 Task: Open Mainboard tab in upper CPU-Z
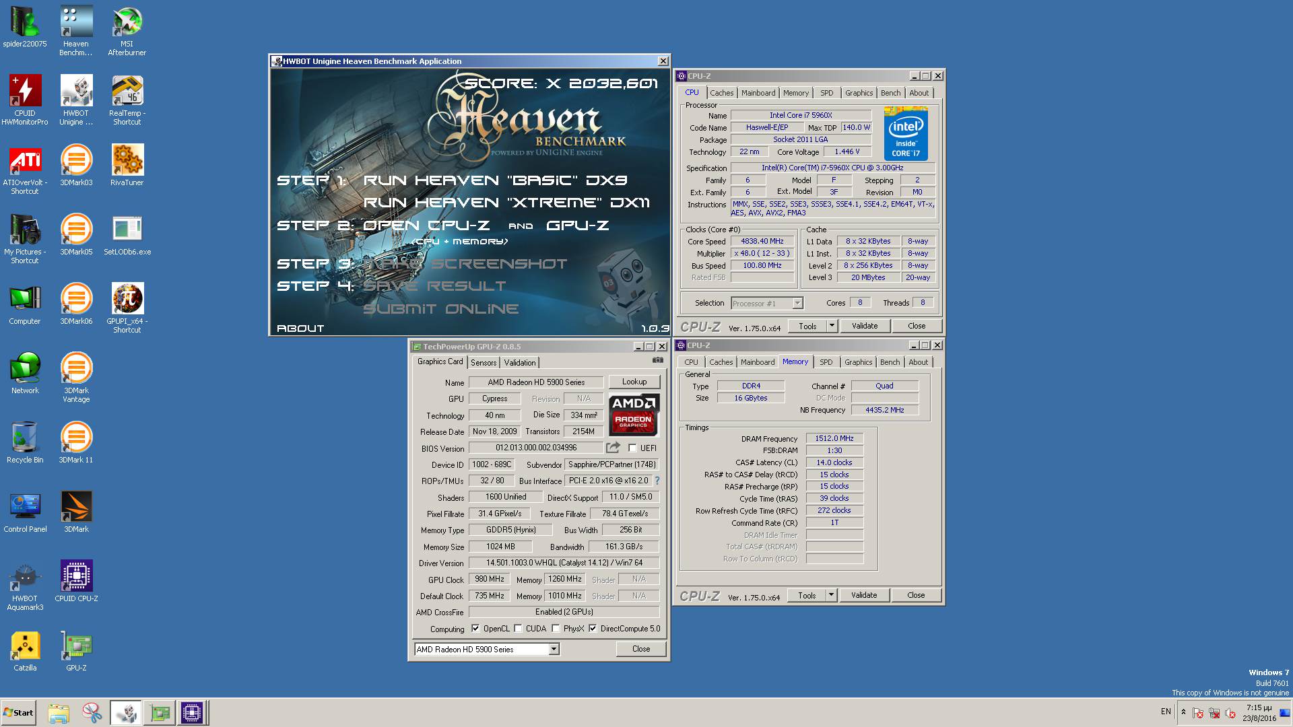758,93
